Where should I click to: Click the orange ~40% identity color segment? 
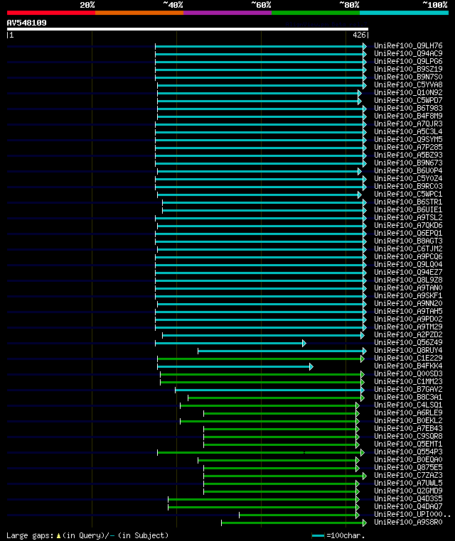139,13
